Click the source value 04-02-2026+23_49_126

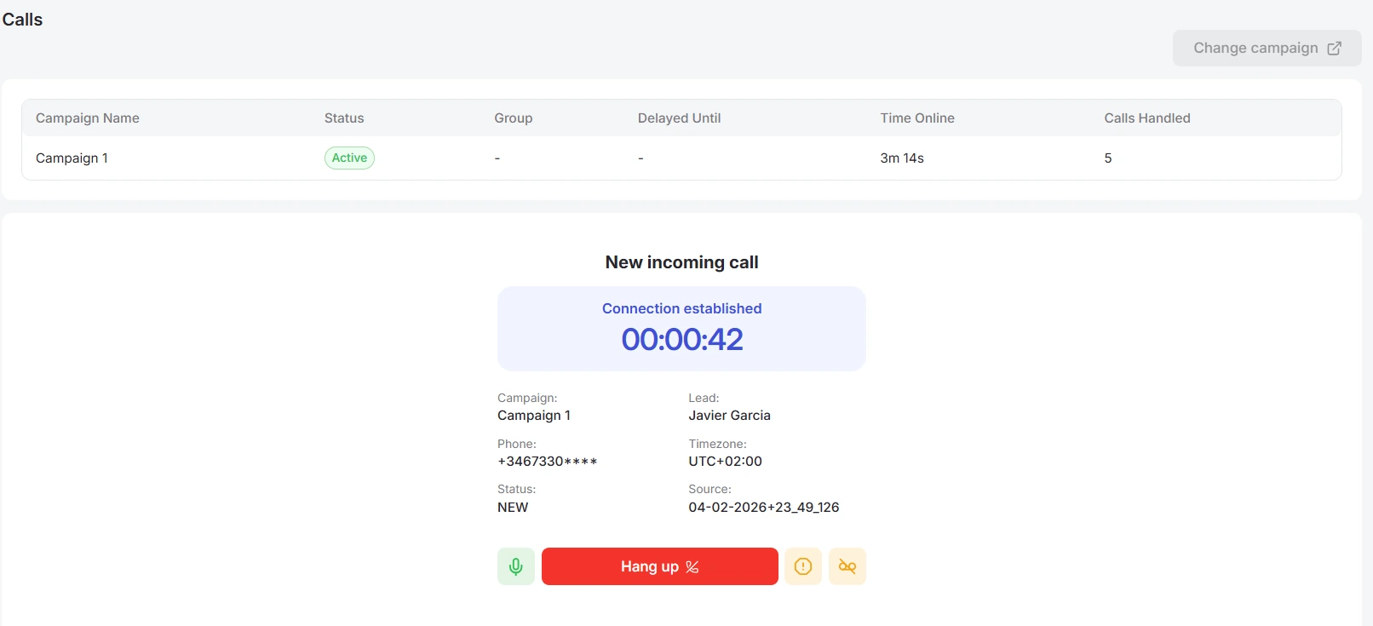pyautogui.click(x=764, y=508)
